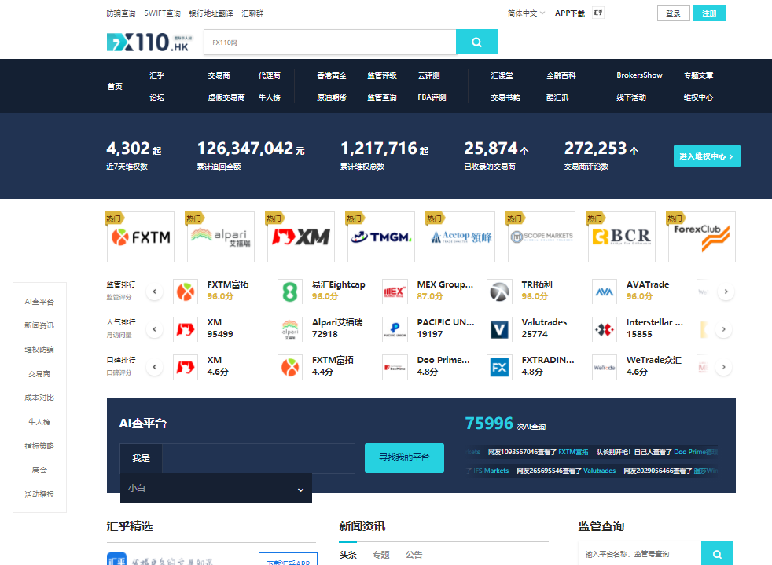Open the Alpari艾福瑞 logo in 人气排行 row
772x565 pixels.
[x=290, y=329]
